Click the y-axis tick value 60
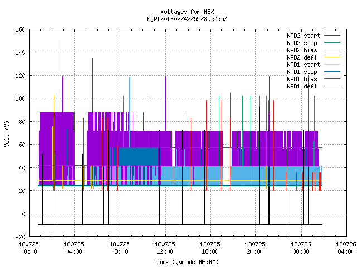The width and height of the screenshot is (357, 267). pos(22,145)
